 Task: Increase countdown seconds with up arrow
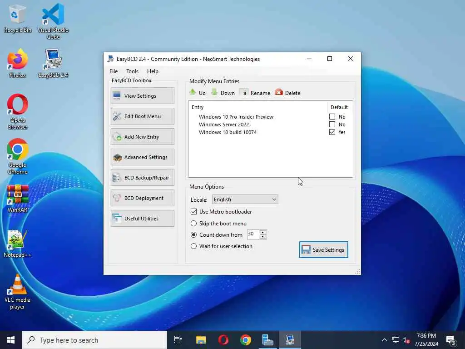click(263, 232)
